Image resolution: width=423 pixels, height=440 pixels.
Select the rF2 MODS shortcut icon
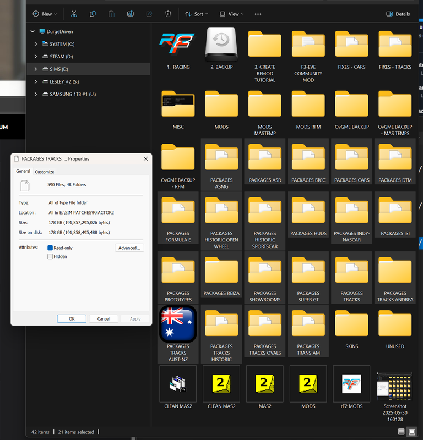click(x=351, y=383)
